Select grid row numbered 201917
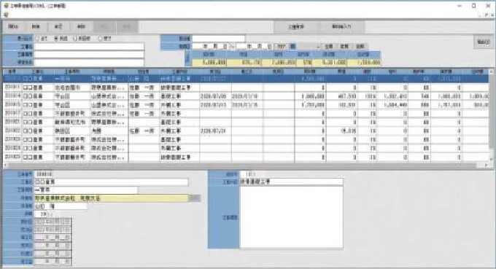 coord(246,114)
